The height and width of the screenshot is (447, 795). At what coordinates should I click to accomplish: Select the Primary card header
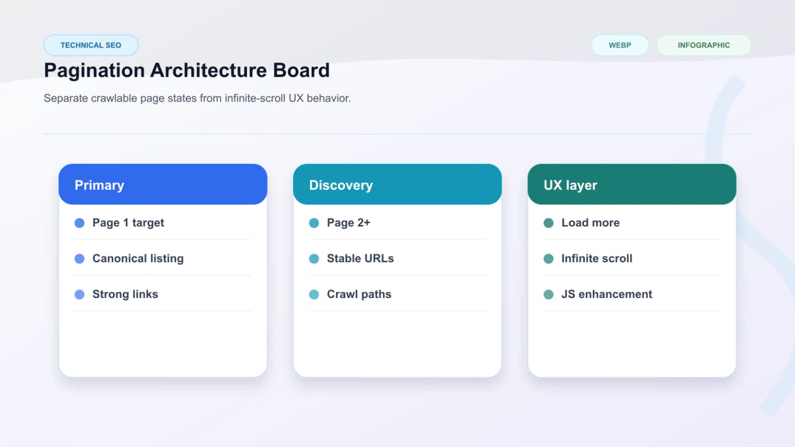(163, 185)
